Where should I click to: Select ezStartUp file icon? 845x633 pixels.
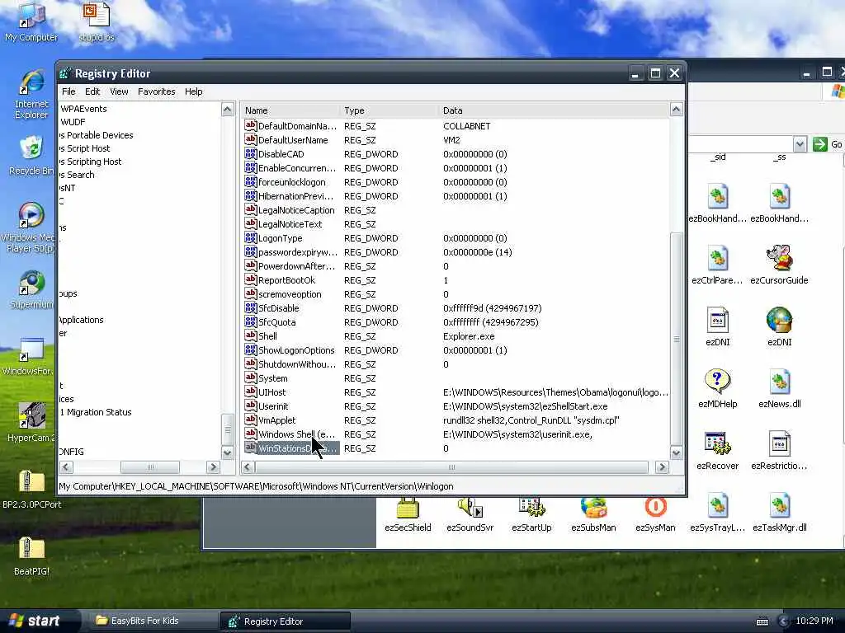tap(531, 516)
